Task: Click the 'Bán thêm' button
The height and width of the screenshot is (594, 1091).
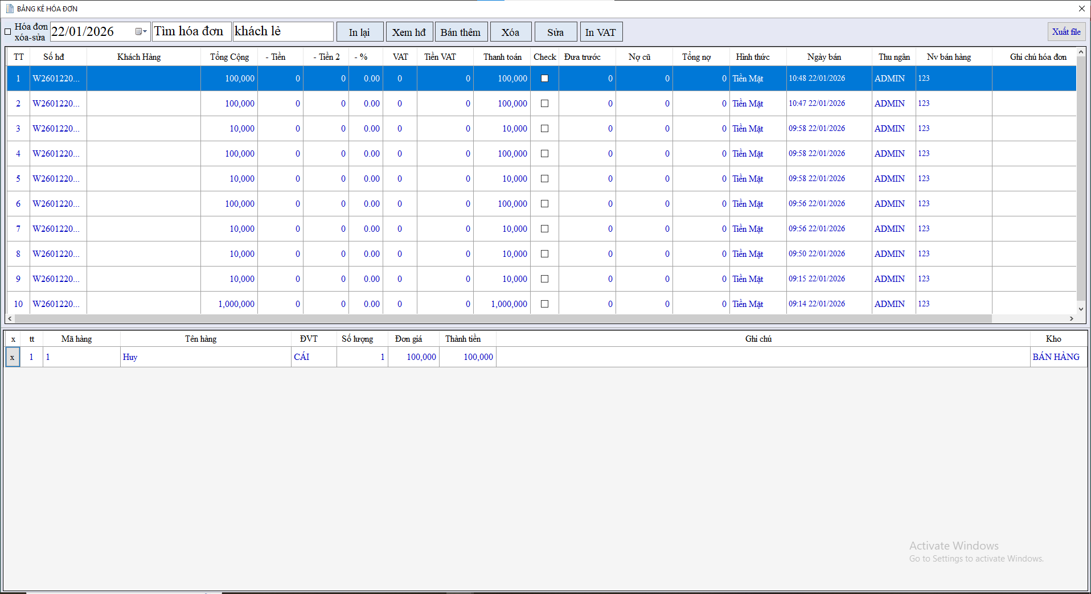Action: pyautogui.click(x=461, y=32)
